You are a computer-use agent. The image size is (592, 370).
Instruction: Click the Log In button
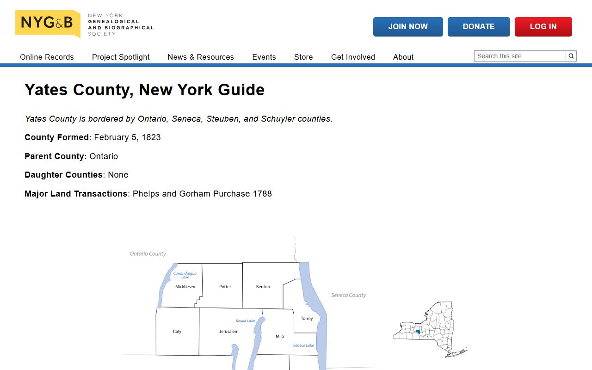543,27
